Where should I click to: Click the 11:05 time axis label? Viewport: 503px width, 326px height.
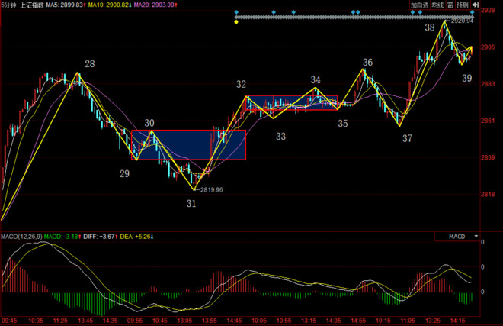point(408,321)
